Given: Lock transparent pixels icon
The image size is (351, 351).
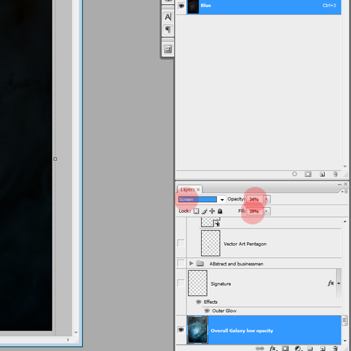Looking at the screenshot, I should click(x=197, y=211).
